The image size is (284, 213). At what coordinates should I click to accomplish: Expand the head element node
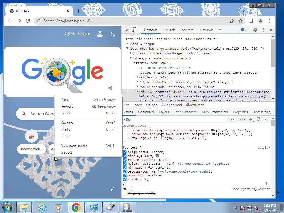point(127,44)
